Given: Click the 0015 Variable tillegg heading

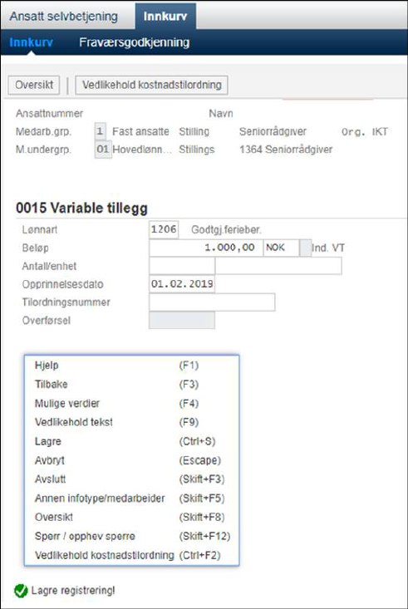Looking at the screenshot, I should [x=81, y=208].
